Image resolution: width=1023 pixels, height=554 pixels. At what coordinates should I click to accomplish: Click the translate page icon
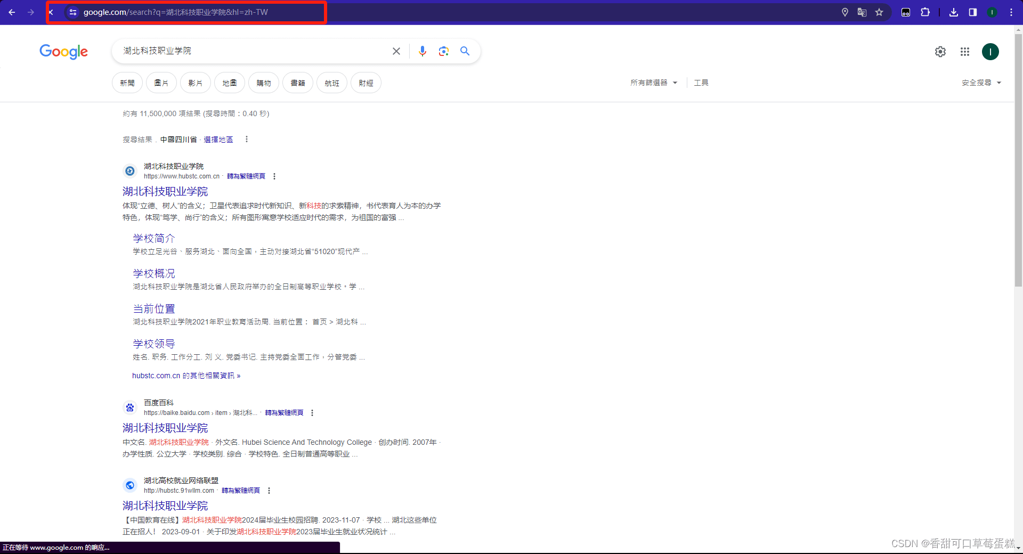862,12
